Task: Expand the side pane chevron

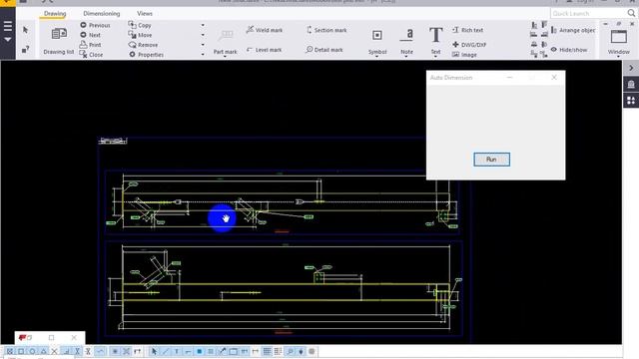Action: pos(631,68)
